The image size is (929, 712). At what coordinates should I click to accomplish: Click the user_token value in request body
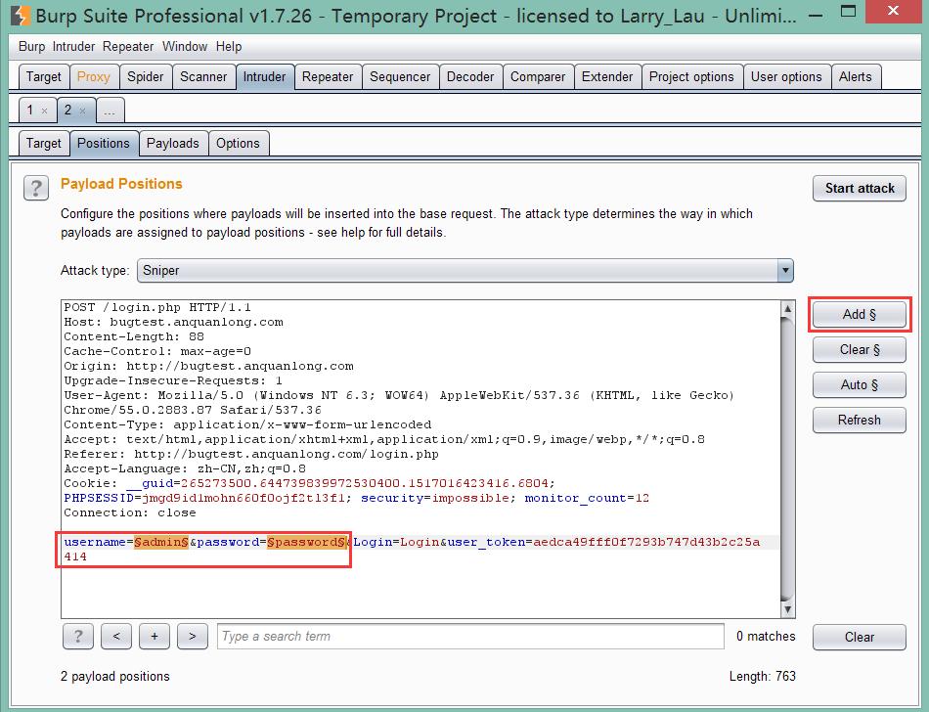coord(412,549)
